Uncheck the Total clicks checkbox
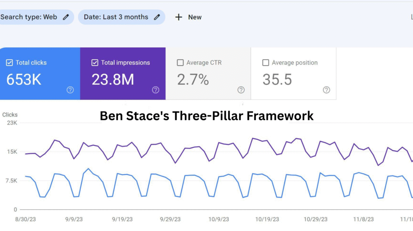The image size is (413, 231). [x=9, y=62]
